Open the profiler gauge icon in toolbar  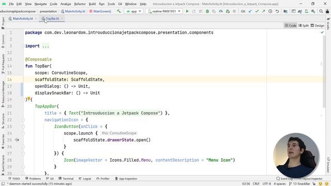pos(221,11)
